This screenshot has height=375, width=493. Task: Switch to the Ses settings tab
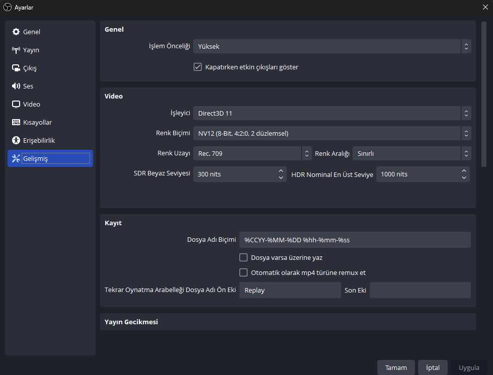pos(50,86)
